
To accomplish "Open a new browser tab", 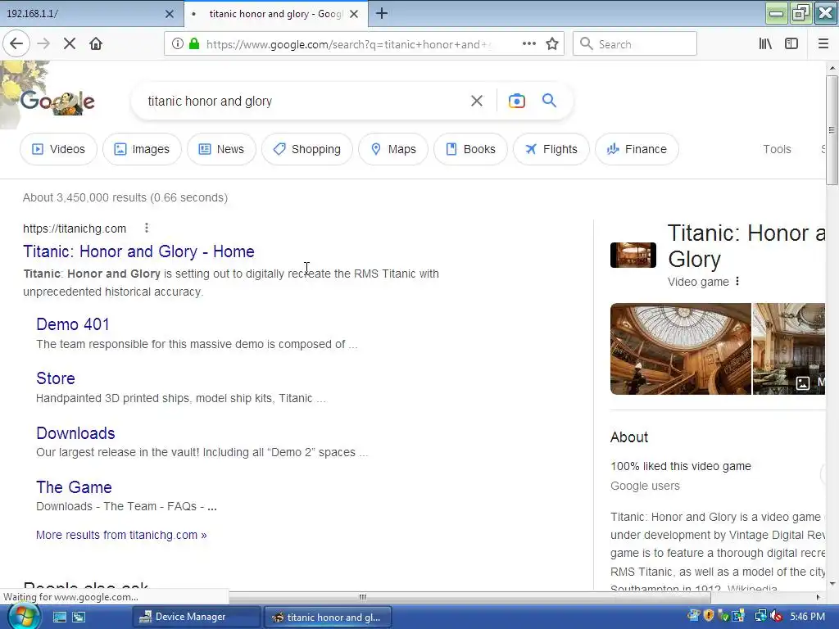I will [x=382, y=13].
